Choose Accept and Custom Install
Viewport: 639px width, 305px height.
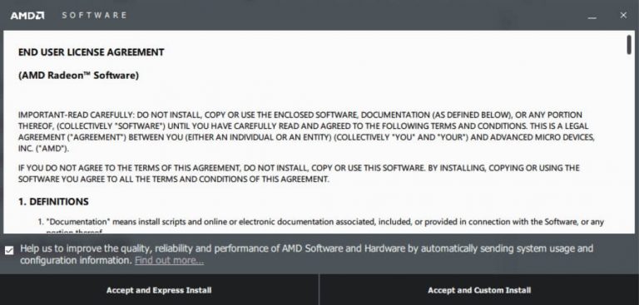[x=479, y=290]
